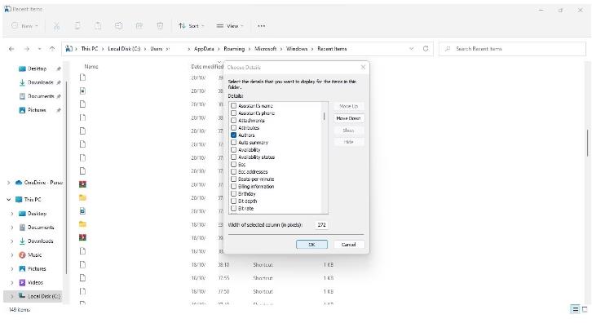Screen dimensions: 592x323
Task: Click the Delete trash icon in toolbar
Action: point(160,25)
